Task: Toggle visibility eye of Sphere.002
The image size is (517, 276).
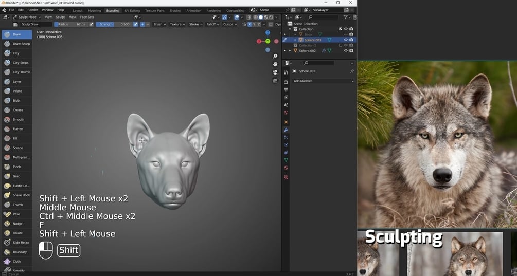Action: click(346, 51)
